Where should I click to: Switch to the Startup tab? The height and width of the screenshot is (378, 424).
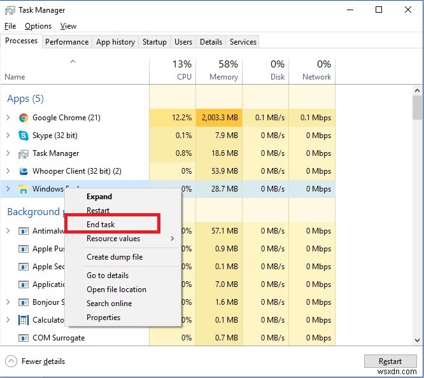coord(155,42)
